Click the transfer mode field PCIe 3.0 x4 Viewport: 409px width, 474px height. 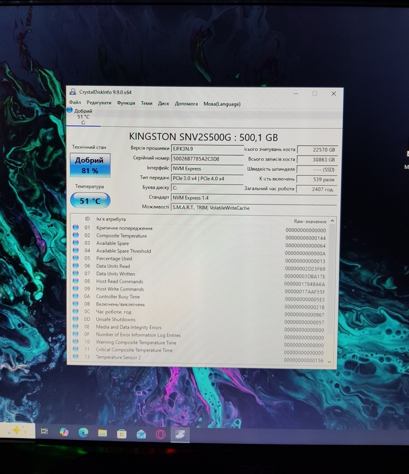point(207,178)
